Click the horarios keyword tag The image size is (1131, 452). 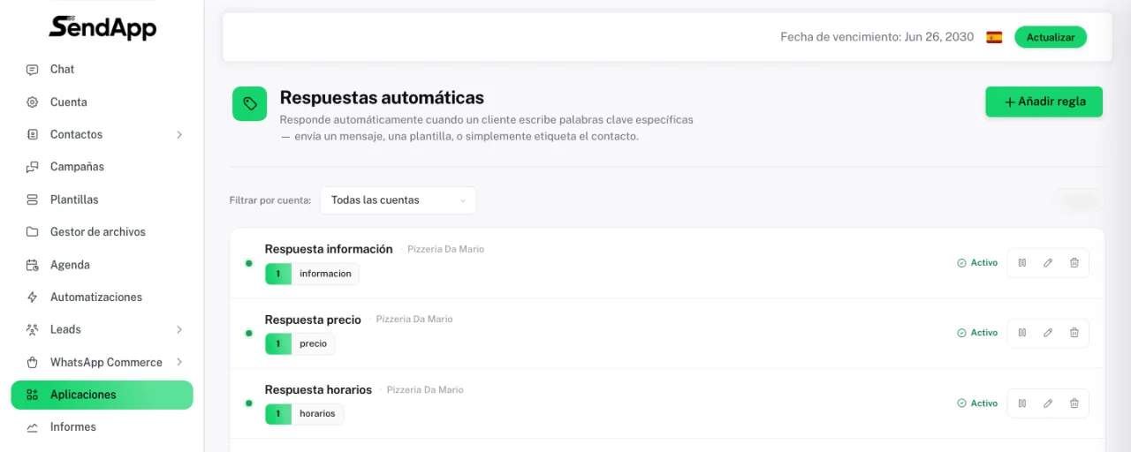coord(304,413)
